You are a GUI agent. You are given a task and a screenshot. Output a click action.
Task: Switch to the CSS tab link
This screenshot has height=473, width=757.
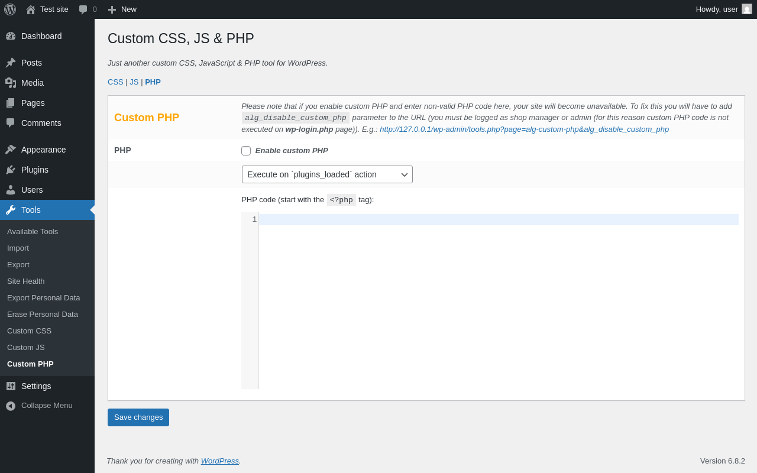[115, 82]
